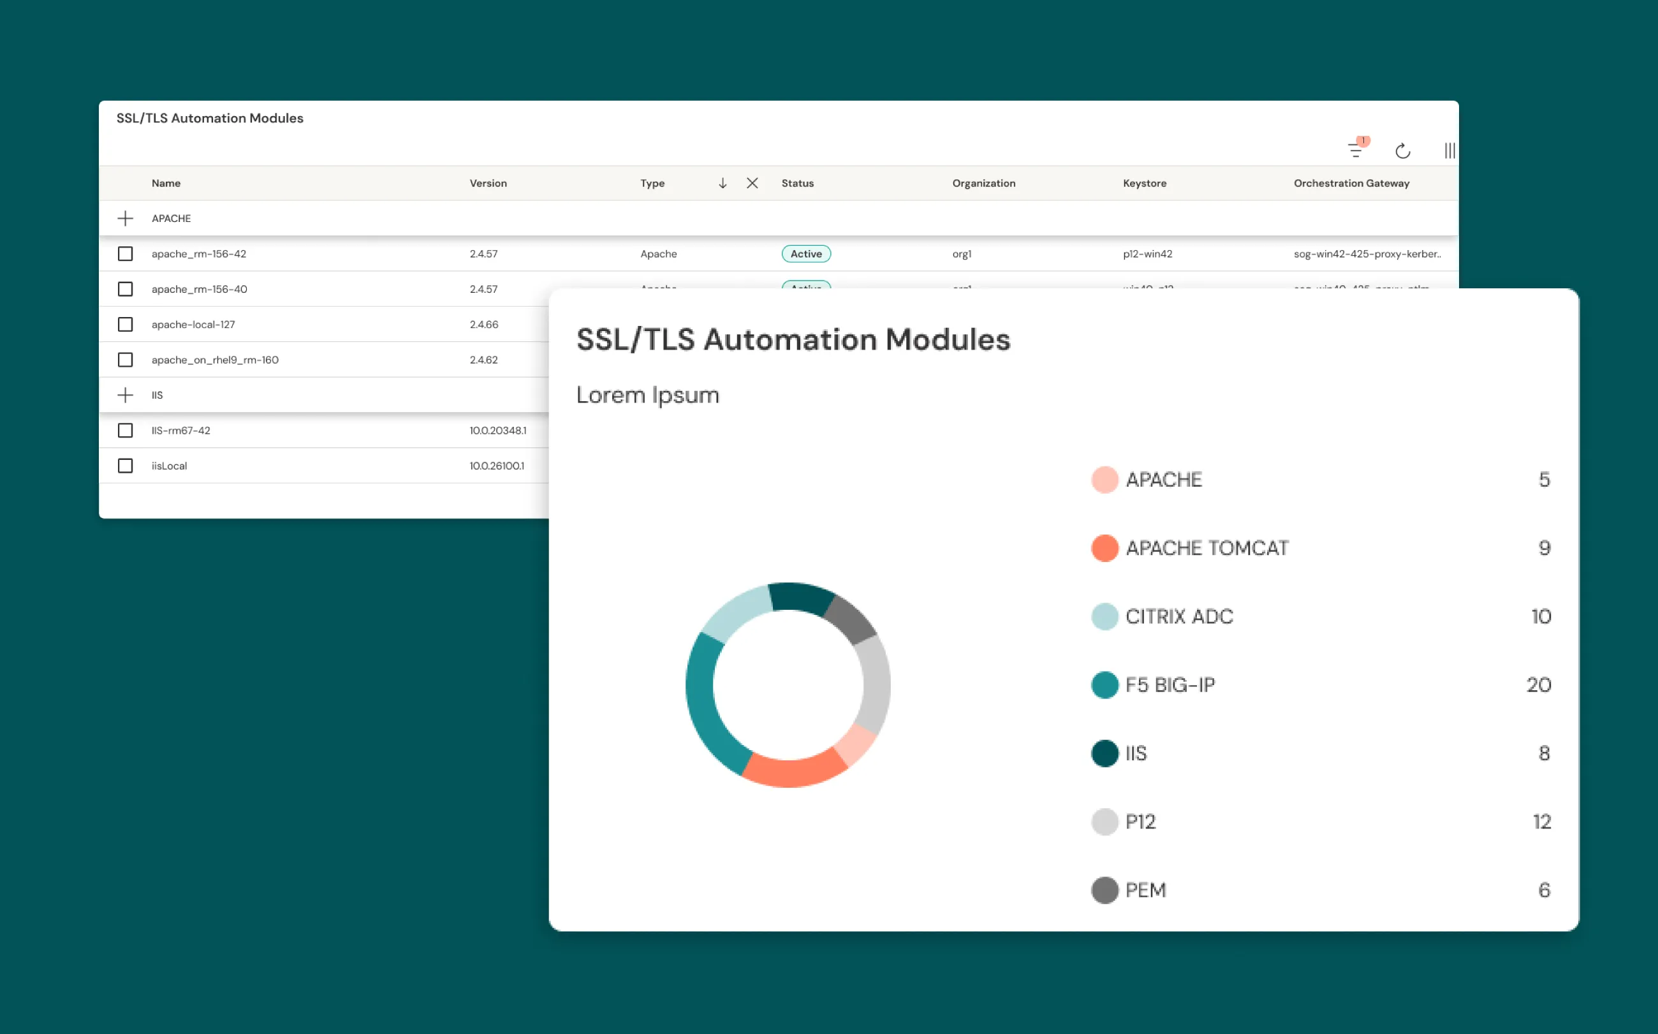Click the name apache_rm-156-42 in table
The image size is (1658, 1034).
(199, 254)
